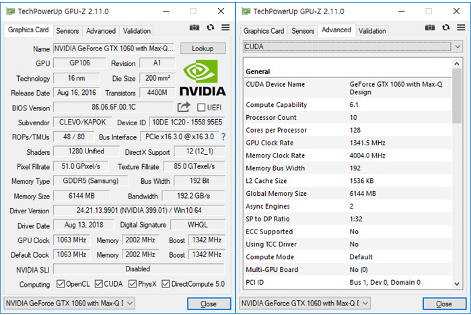The width and height of the screenshot is (471, 315).
Task: Click the camera icon in right window
Action: (430, 28)
